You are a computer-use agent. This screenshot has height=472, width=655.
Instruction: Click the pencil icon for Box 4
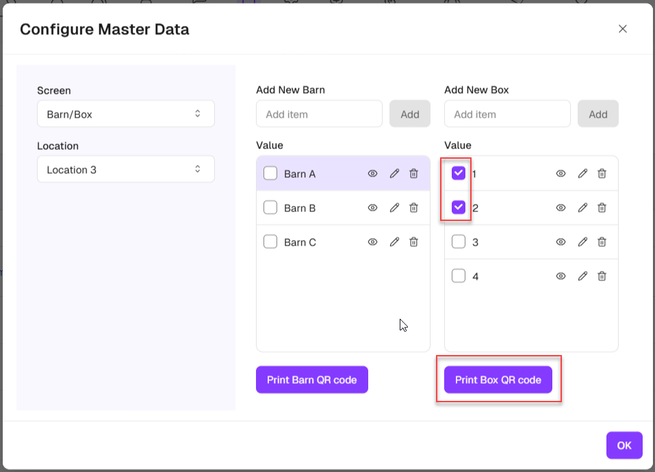[x=582, y=276]
